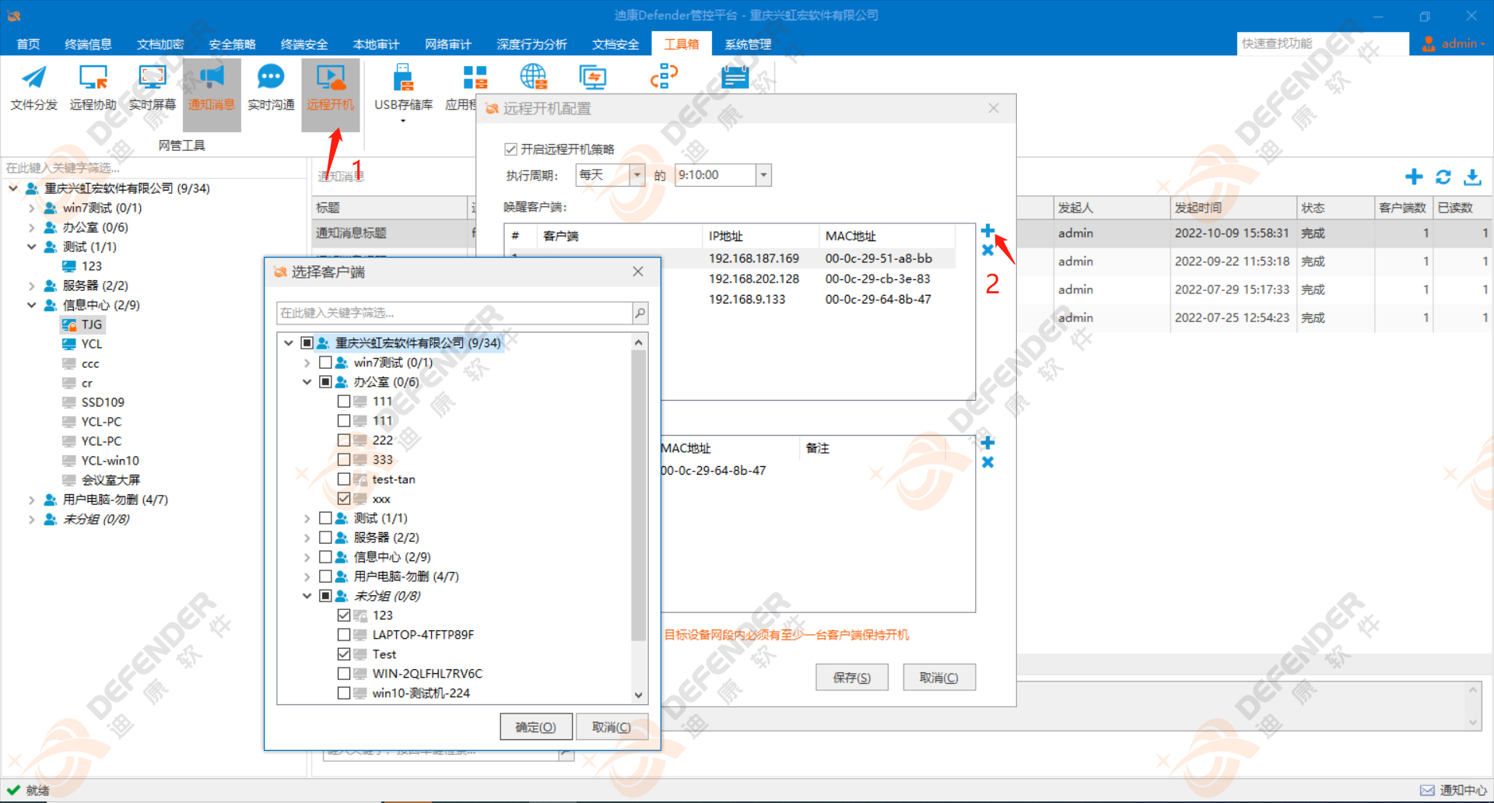Click the orange-blue process flow toolbar icon
1494x803 pixels.
[x=664, y=76]
